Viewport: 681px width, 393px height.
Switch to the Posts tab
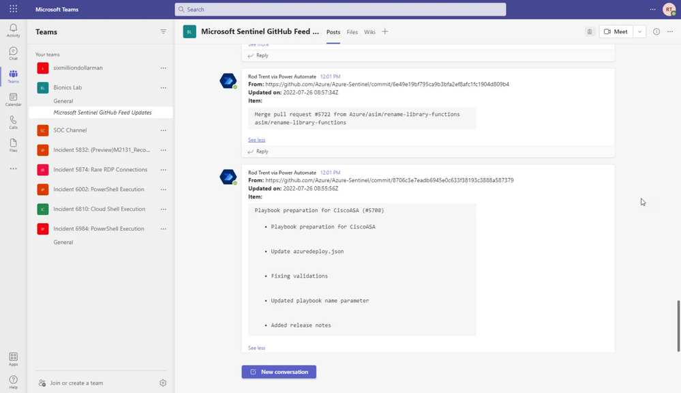click(333, 32)
